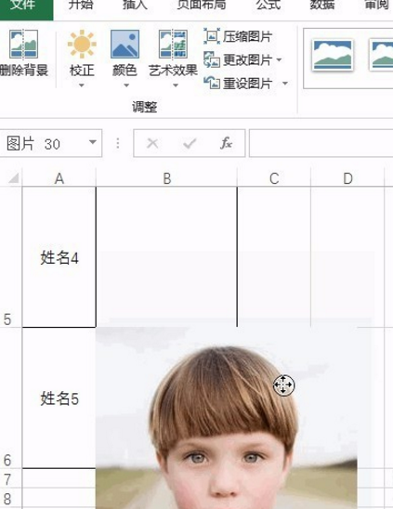The width and height of the screenshot is (393, 509).
Task: Click the 校正 corrections sun icon
Action: click(x=82, y=45)
